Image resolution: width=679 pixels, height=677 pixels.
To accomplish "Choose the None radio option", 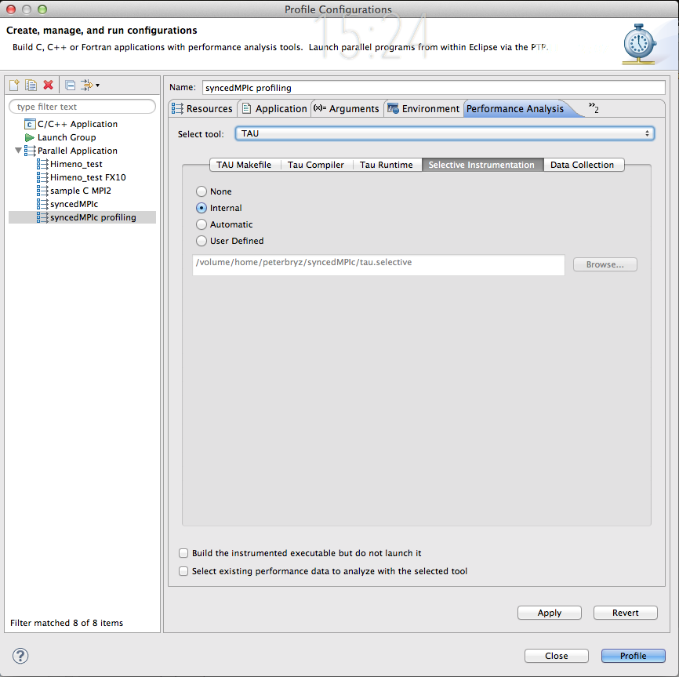I will point(202,191).
